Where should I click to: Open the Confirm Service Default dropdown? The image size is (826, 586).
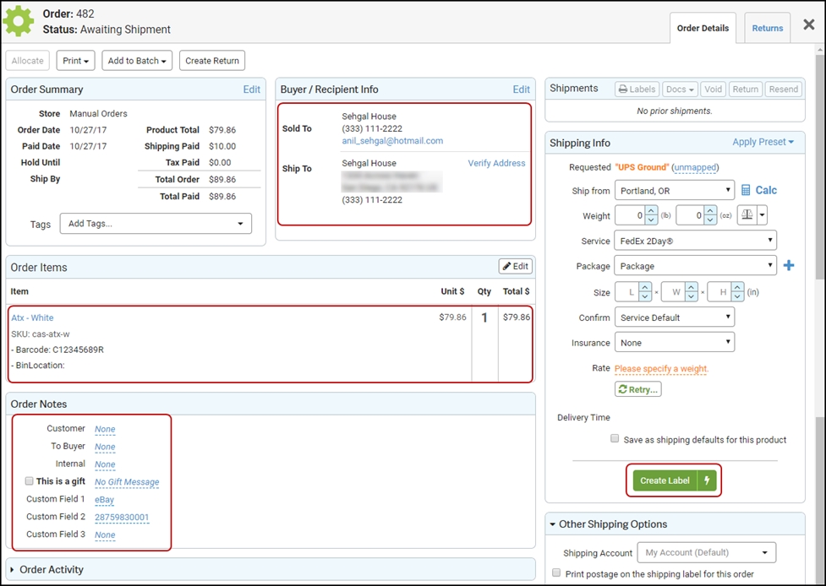675,317
